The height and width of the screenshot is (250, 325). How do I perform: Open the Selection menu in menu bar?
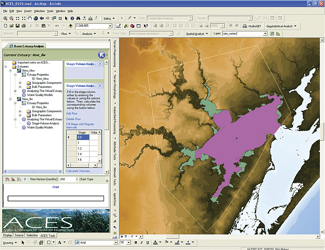pyautogui.click(x=39, y=11)
